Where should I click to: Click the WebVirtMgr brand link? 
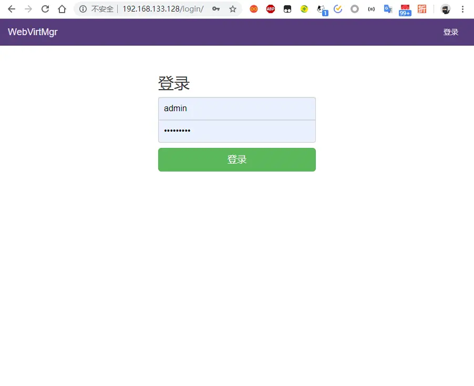(33, 32)
